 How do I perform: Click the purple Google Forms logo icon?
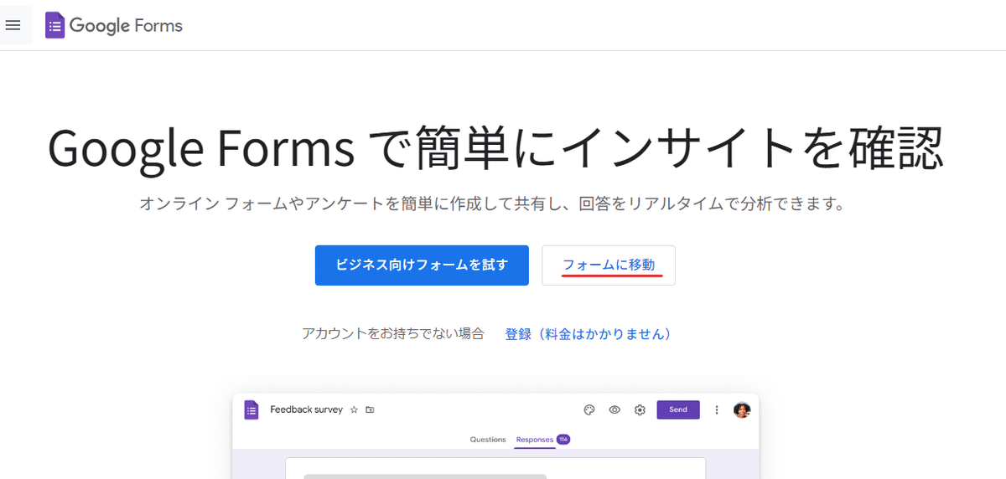(x=54, y=25)
